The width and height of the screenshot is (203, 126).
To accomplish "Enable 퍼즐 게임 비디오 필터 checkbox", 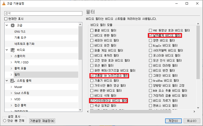I will tap(92, 50).
